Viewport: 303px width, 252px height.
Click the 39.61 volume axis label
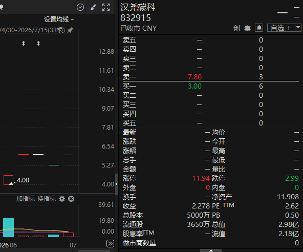click(x=106, y=204)
